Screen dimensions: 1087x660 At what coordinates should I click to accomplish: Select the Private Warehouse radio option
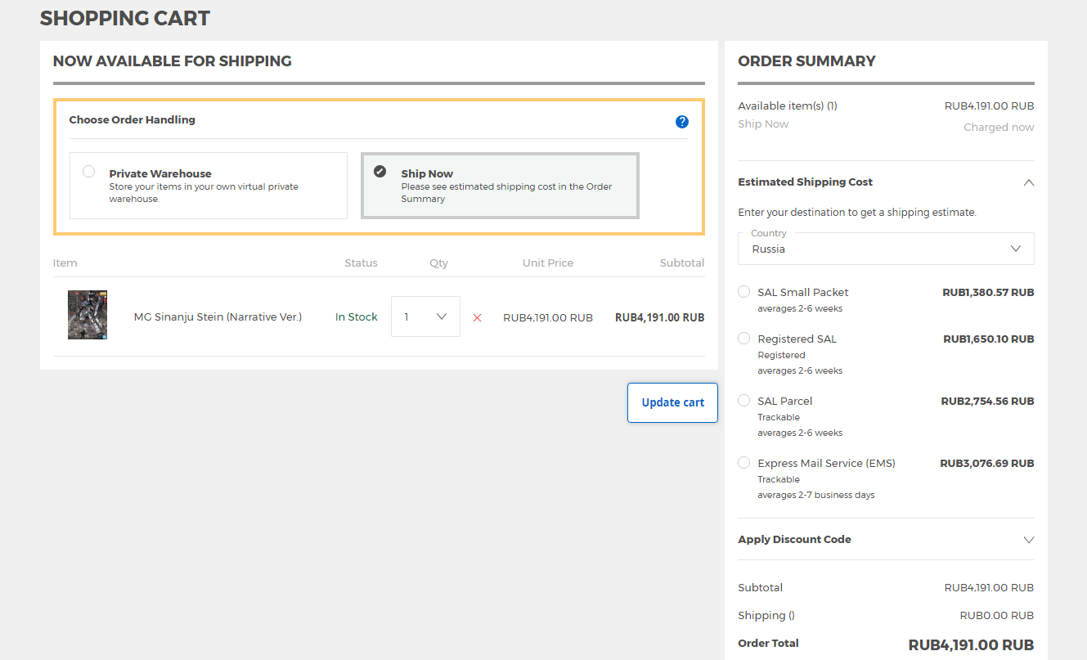tap(89, 172)
